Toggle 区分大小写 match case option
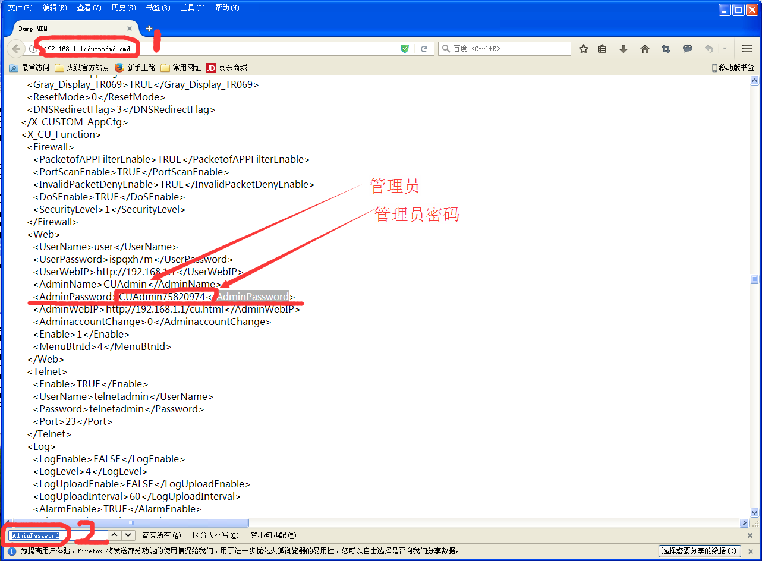 [x=215, y=534]
